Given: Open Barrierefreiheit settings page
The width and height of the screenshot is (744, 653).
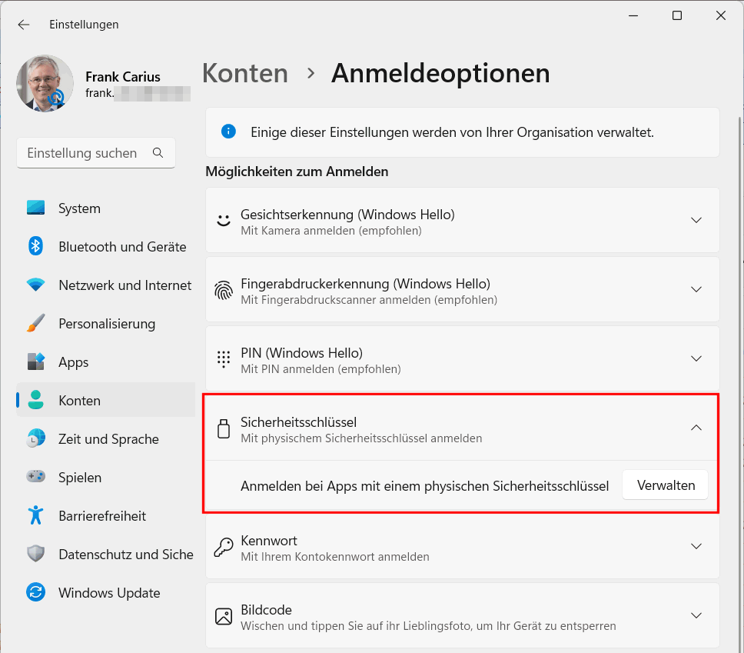Looking at the screenshot, I should [x=106, y=516].
